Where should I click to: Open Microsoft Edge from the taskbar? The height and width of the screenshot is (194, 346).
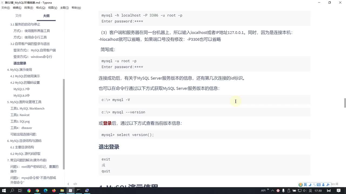[45, 190]
